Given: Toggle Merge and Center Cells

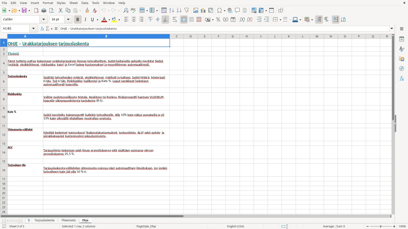Looking at the screenshot, I should click(184, 20).
